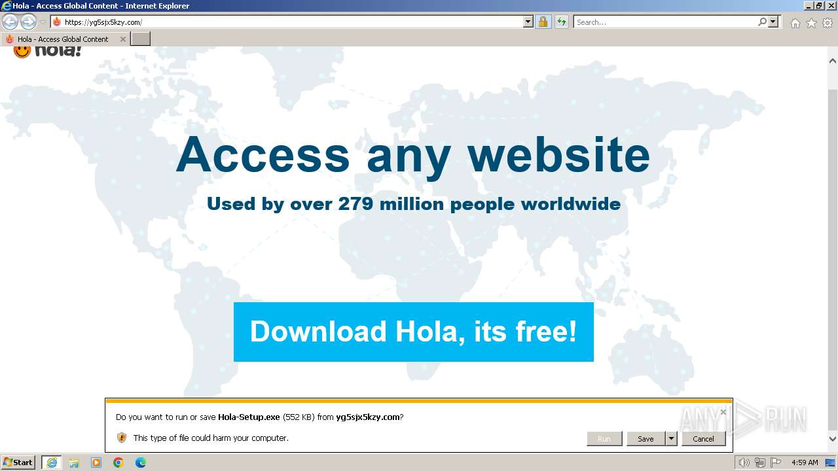This screenshot has height=471, width=838.
Task: Click the shield warning icon in download bar
Action: [122, 438]
